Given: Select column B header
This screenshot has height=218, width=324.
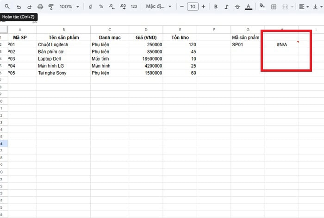Looking at the screenshot, I should [x=64, y=30].
